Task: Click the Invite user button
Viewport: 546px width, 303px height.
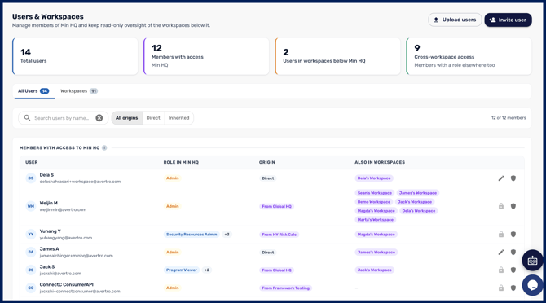Action: 508,20
